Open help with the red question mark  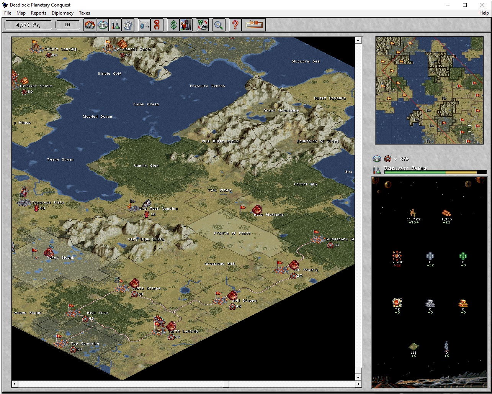pyautogui.click(x=235, y=25)
